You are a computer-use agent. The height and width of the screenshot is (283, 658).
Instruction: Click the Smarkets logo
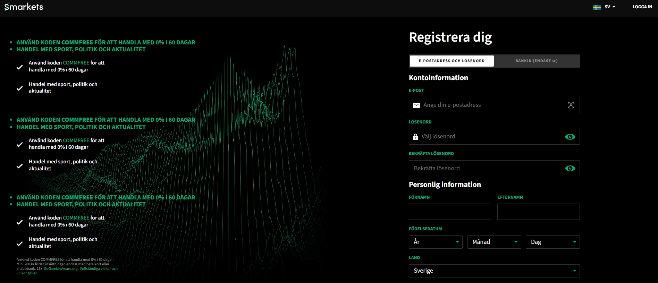(24, 7)
